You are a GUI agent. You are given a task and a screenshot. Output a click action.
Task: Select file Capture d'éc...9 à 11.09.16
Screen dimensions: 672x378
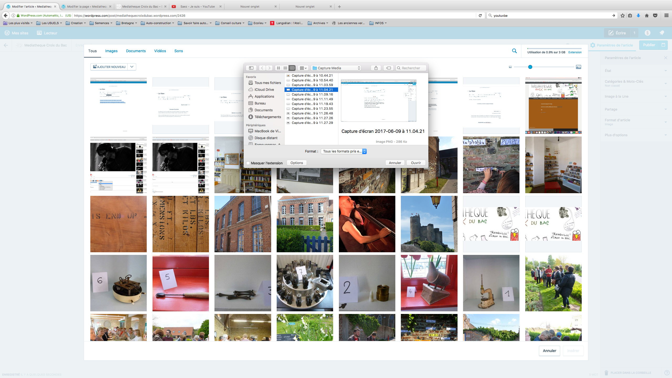coord(312,94)
